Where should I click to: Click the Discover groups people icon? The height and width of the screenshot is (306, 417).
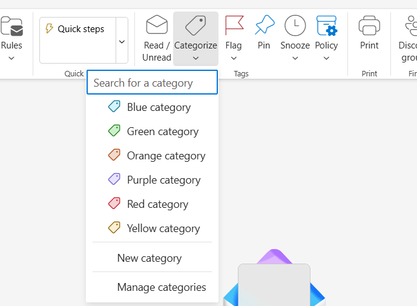coord(411,25)
